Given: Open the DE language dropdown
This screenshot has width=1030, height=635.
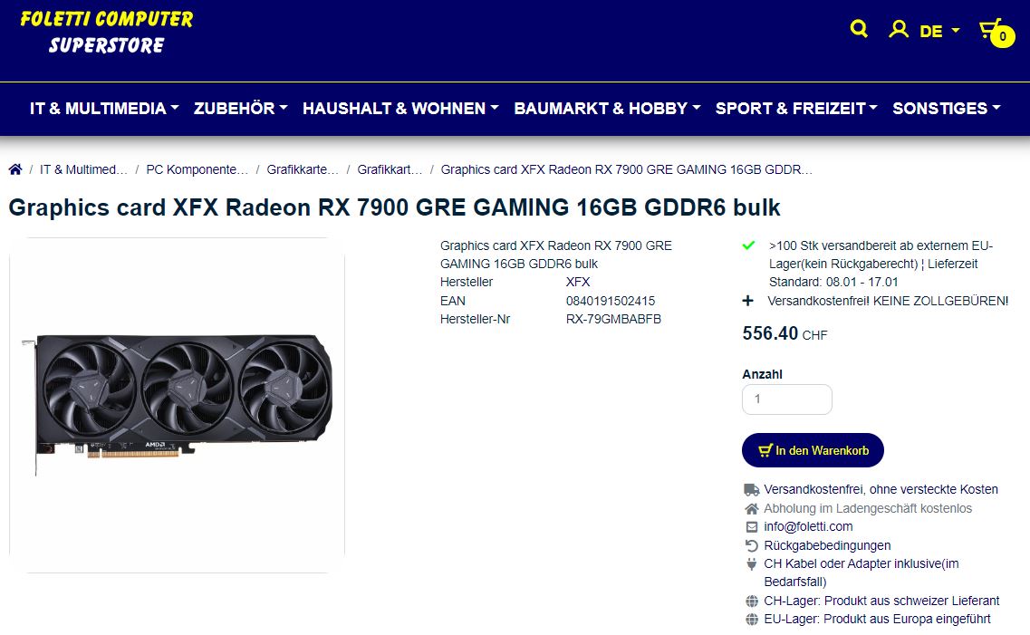Looking at the screenshot, I should [939, 31].
